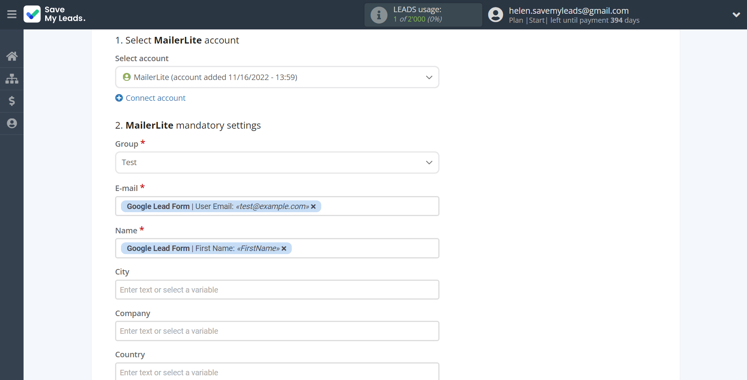The height and width of the screenshot is (380, 747).
Task: Focus the Company input field
Action: [277, 331]
